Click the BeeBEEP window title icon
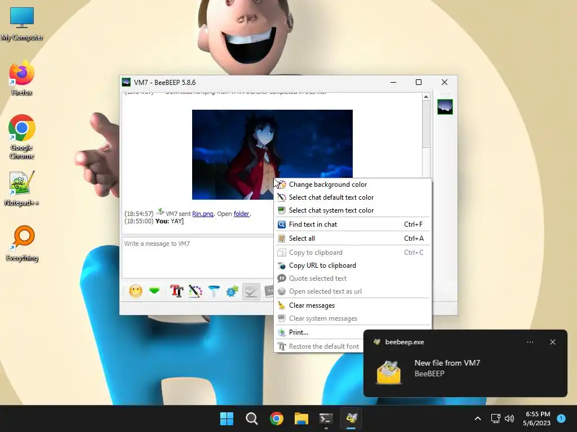The width and height of the screenshot is (577, 432). pyautogui.click(x=126, y=82)
